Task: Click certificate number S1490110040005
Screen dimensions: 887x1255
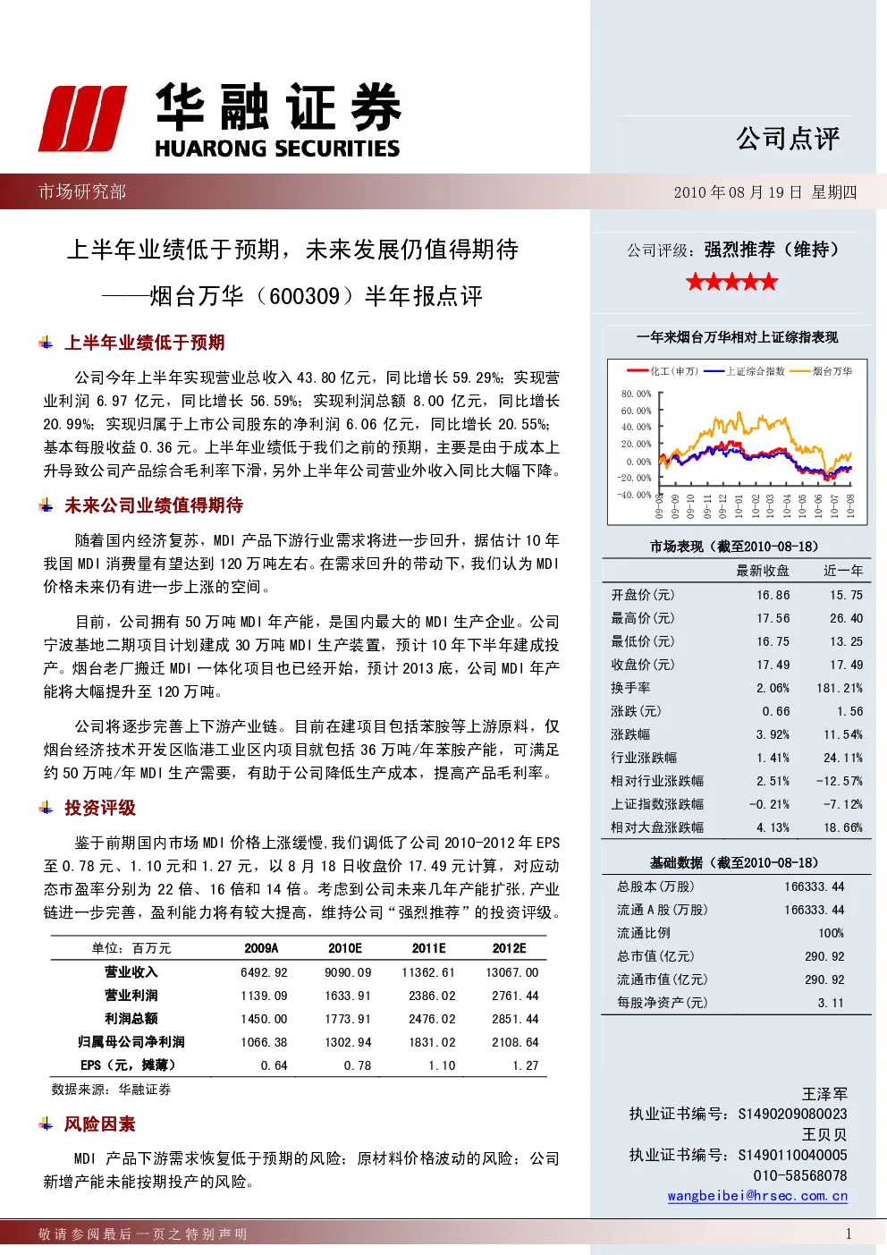Action: point(793,1155)
